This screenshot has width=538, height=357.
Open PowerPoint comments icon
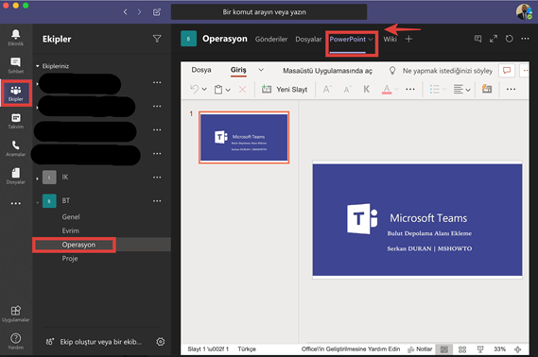coord(507,71)
